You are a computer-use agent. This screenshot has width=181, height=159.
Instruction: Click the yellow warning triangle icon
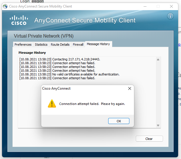(x=52, y=103)
